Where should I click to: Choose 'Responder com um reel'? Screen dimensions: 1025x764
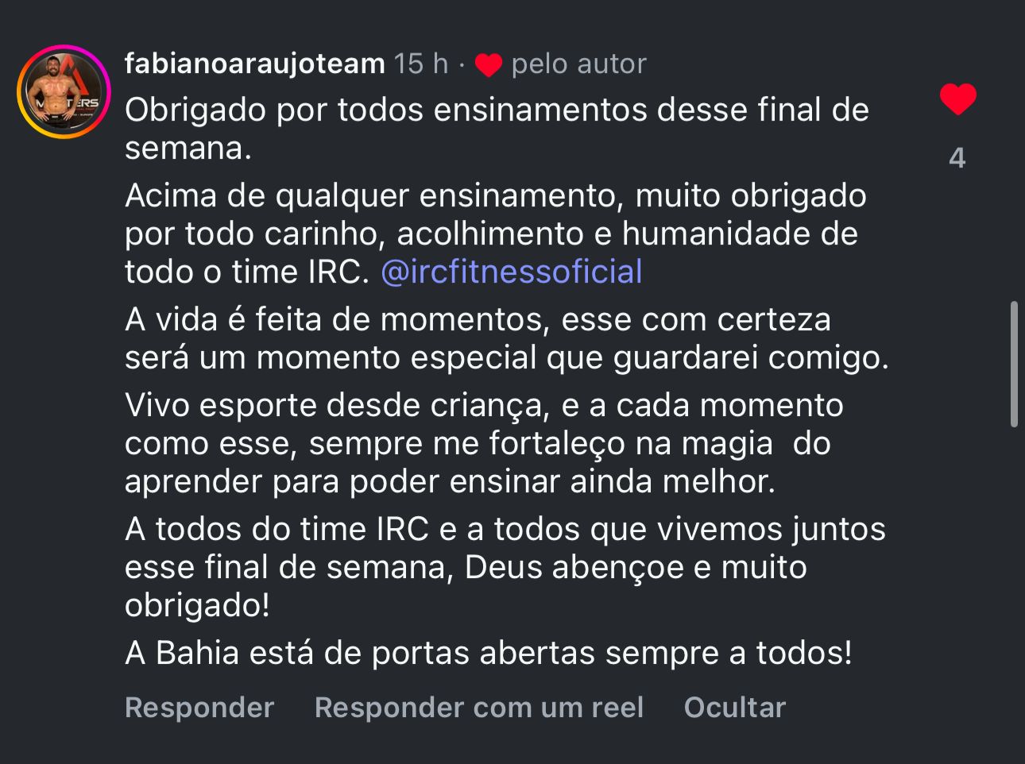(478, 707)
